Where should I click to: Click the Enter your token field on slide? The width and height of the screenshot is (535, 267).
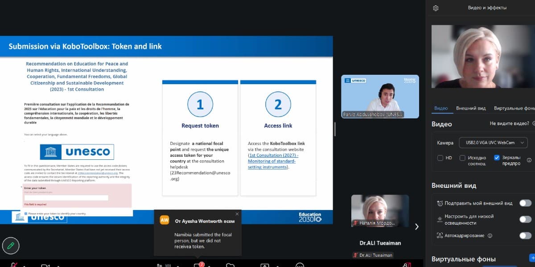[66, 198]
